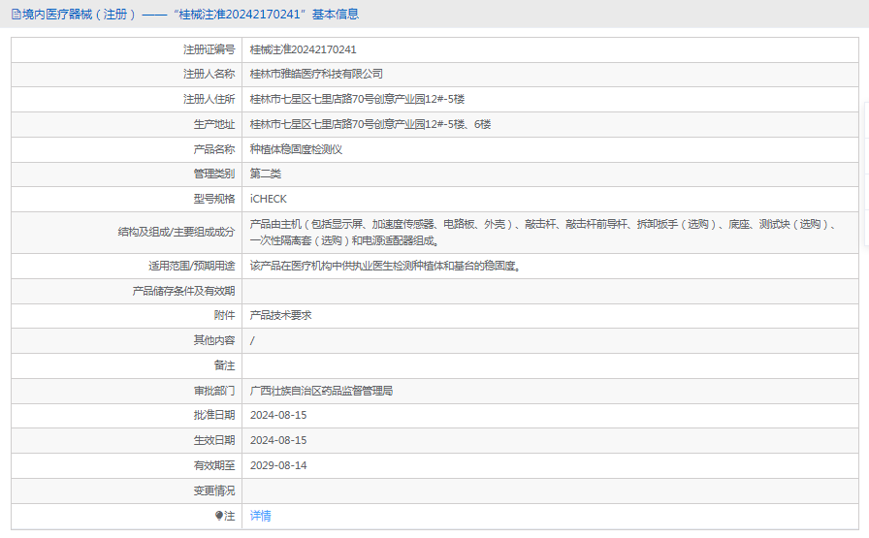The height and width of the screenshot is (538, 869).
Task: Click the 批准日期 value 2024-08-15
Action: tap(278, 415)
